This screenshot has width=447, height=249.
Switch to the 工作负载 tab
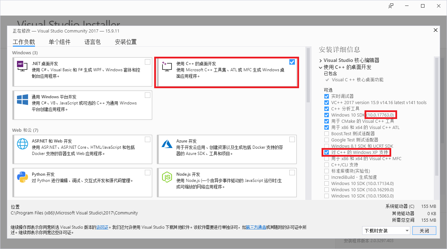[x=24, y=42]
